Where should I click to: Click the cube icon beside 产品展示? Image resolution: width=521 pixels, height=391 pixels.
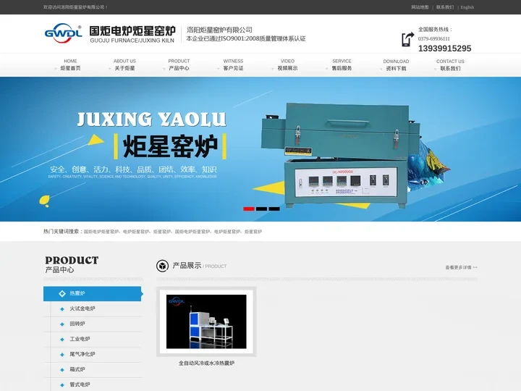163,266
